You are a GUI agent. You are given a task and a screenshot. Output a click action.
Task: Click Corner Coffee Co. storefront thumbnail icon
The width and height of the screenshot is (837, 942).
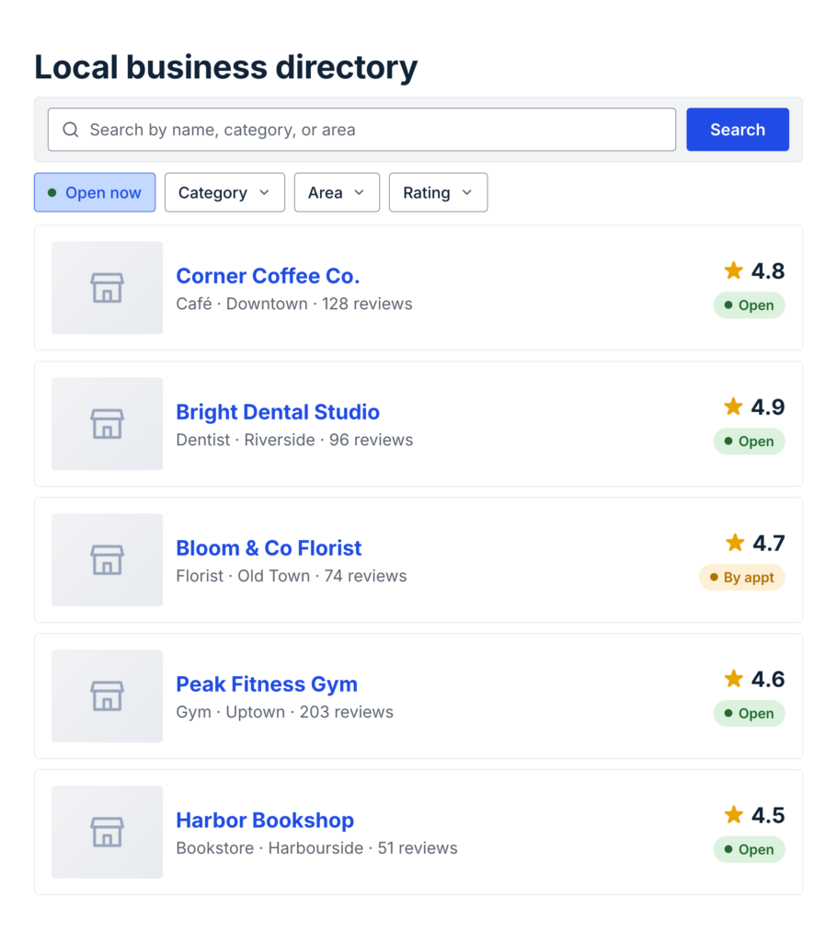(x=107, y=288)
